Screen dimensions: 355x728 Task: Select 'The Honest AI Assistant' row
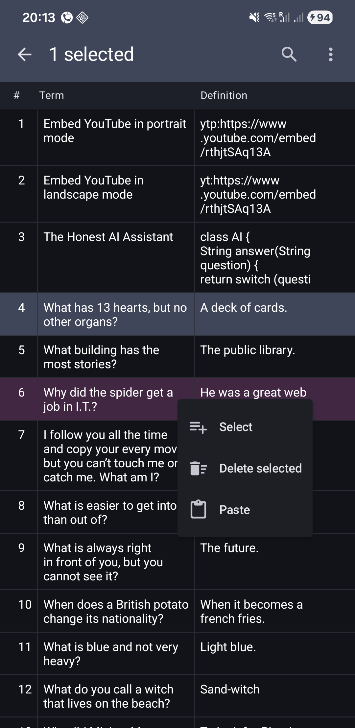pos(108,237)
